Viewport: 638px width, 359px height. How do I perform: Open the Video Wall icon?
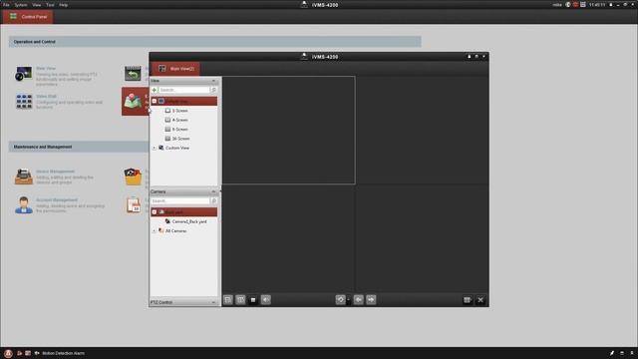coord(24,102)
